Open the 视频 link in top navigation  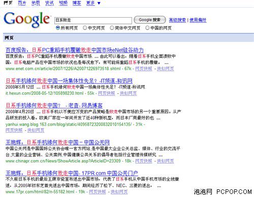coord(63,3)
